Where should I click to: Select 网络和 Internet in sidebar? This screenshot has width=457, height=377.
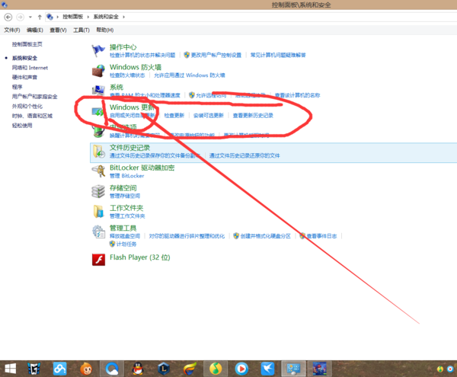(30, 68)
